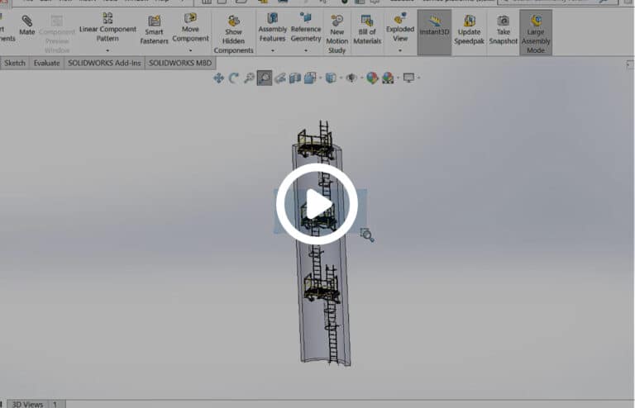This screenshot has width=635, height=408.
Task: Click Show Hidden Components
Action: (x=234, y=33)
